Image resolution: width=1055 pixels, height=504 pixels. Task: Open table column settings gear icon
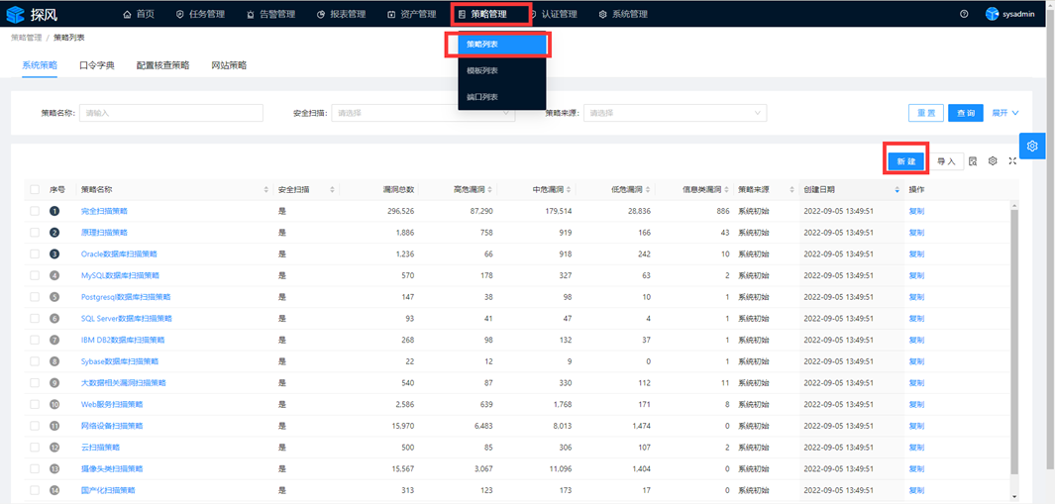coord(993,161)
